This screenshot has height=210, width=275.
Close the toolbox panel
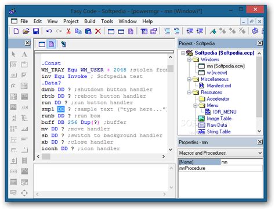click(x=28, y=43)
